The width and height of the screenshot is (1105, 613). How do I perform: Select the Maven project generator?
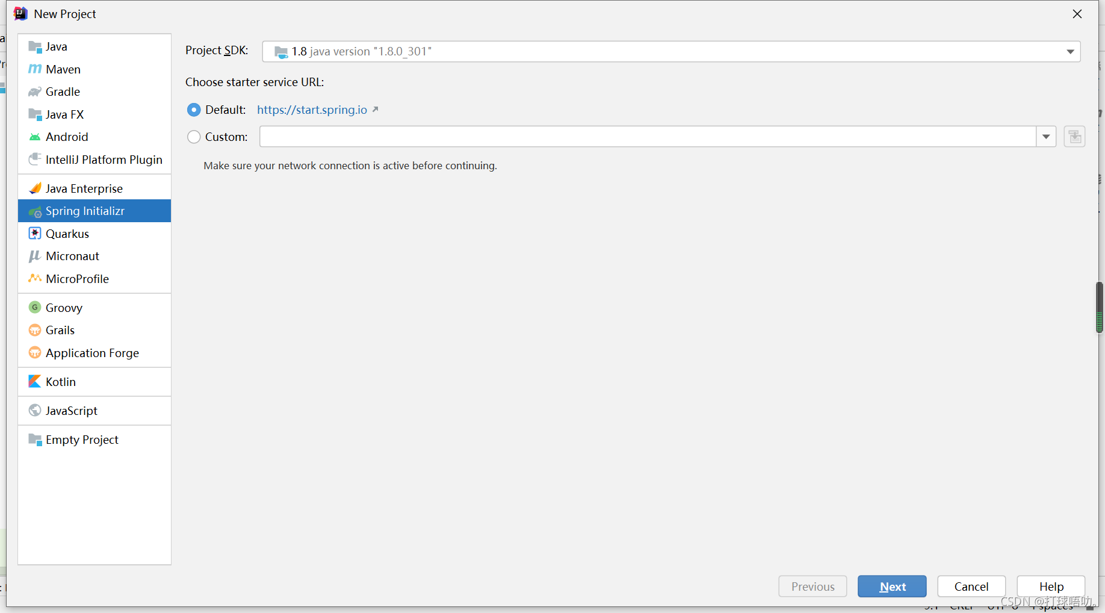coord(62,69)
